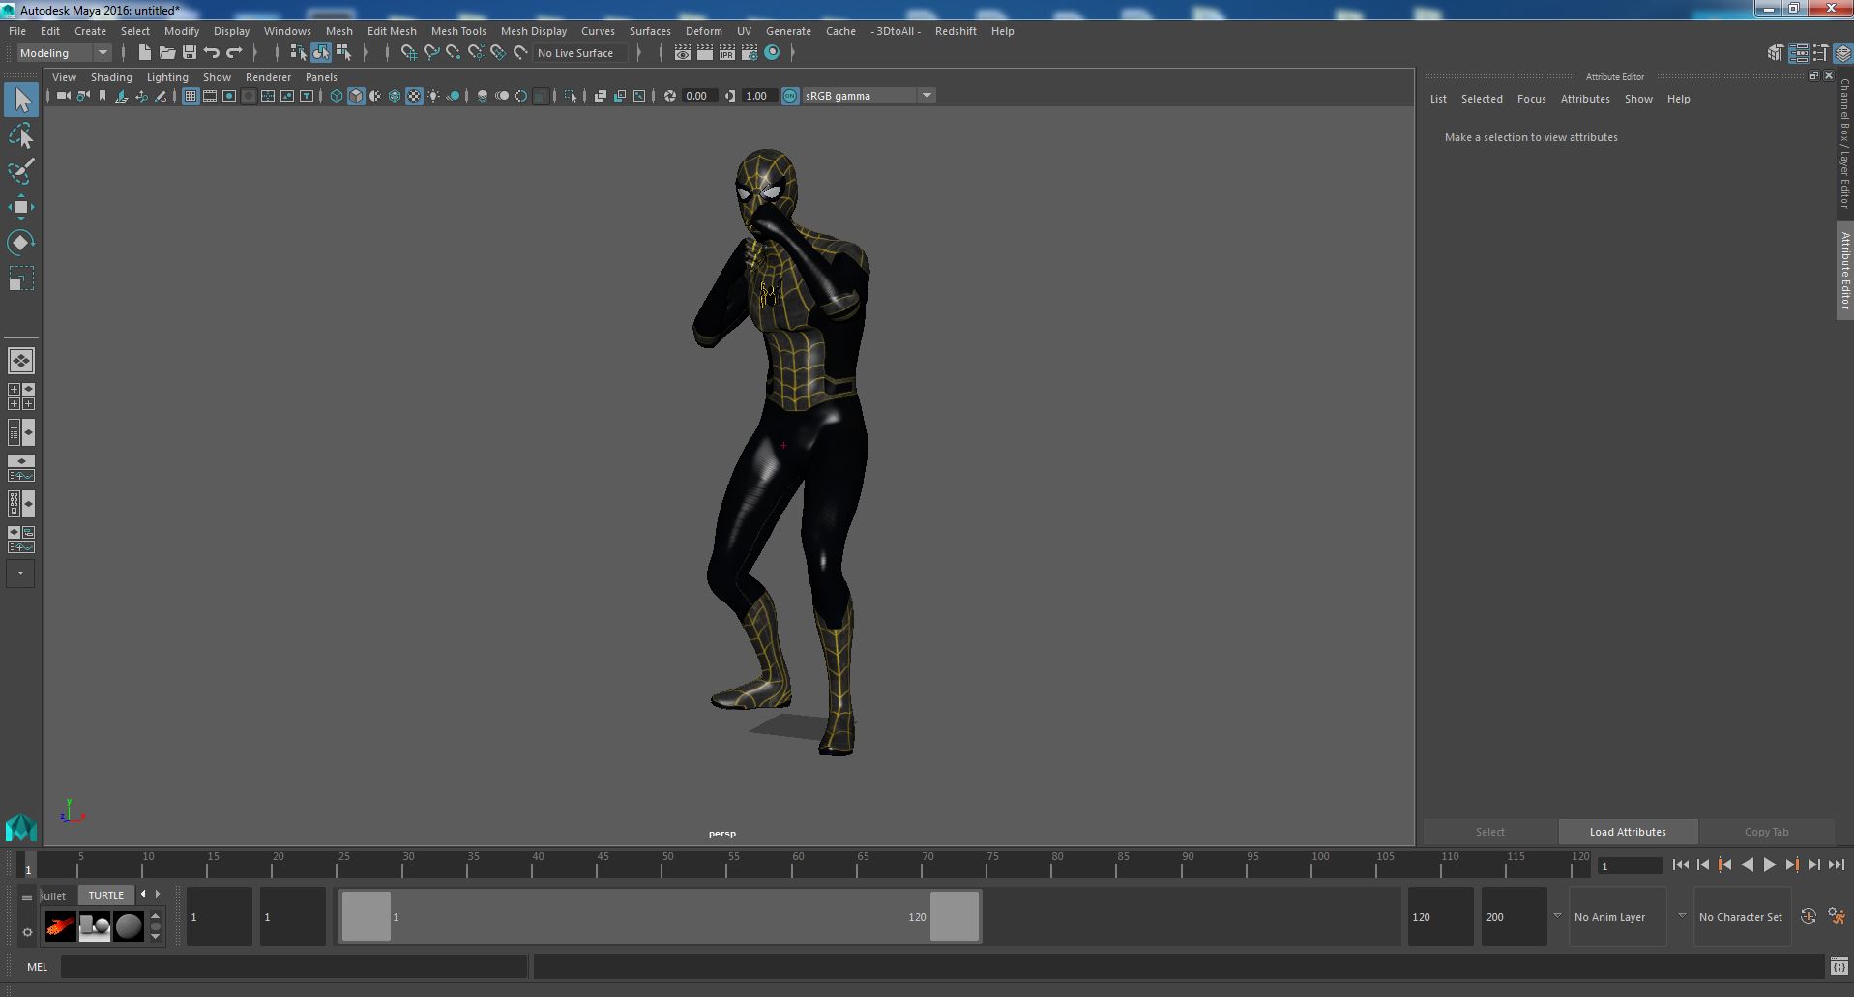Switch to single perspective view layout

(x=21, y=361)
